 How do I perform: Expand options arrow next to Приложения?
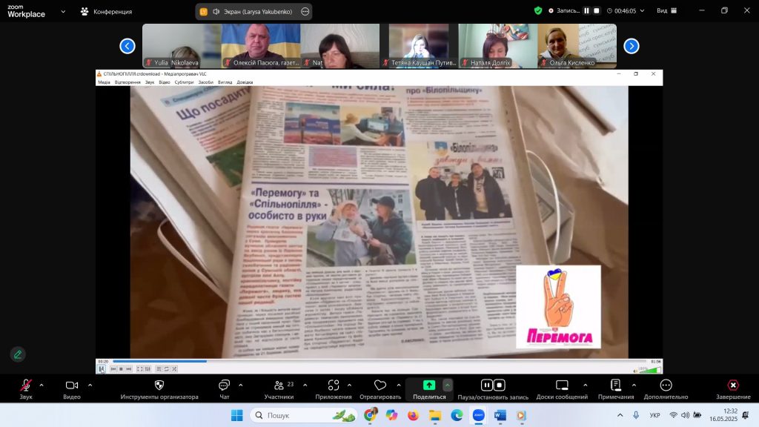click(350, 385)
